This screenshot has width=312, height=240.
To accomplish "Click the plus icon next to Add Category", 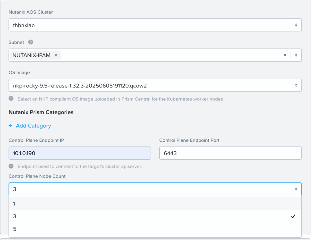I will 10,126.
